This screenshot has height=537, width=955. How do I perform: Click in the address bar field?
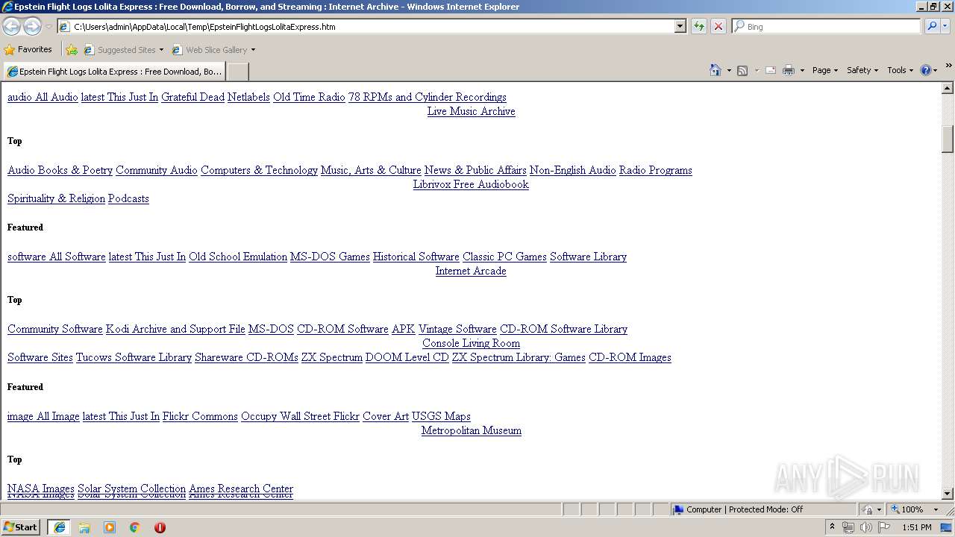coord(366,26)
